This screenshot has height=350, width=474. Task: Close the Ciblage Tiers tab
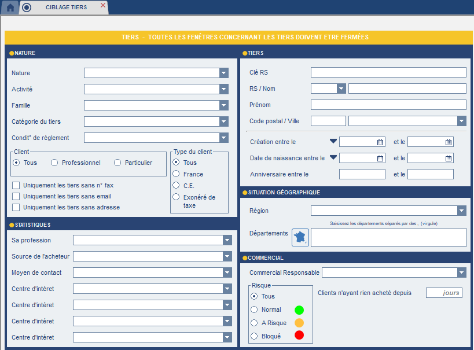tap(103, 5)
